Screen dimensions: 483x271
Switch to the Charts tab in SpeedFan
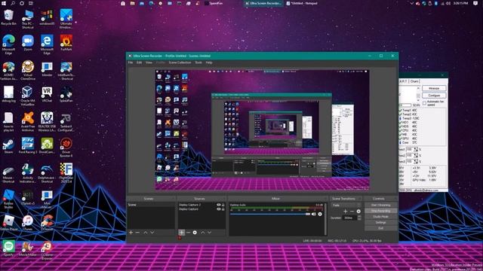pyautogui.click(x=414, y=81)
